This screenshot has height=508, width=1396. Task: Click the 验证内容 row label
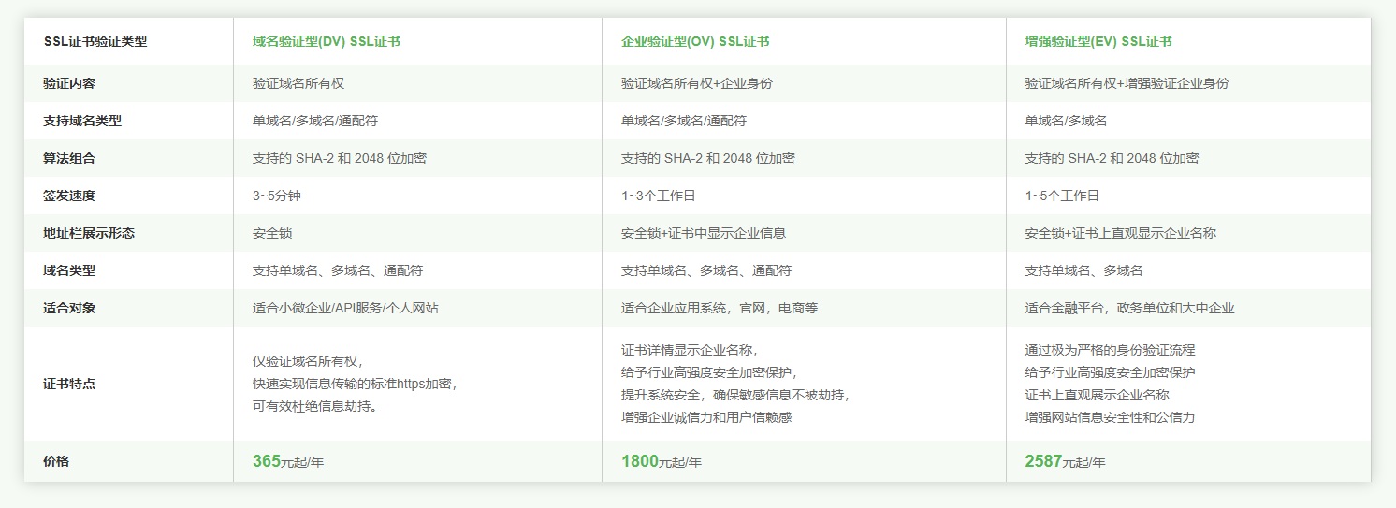69,83
